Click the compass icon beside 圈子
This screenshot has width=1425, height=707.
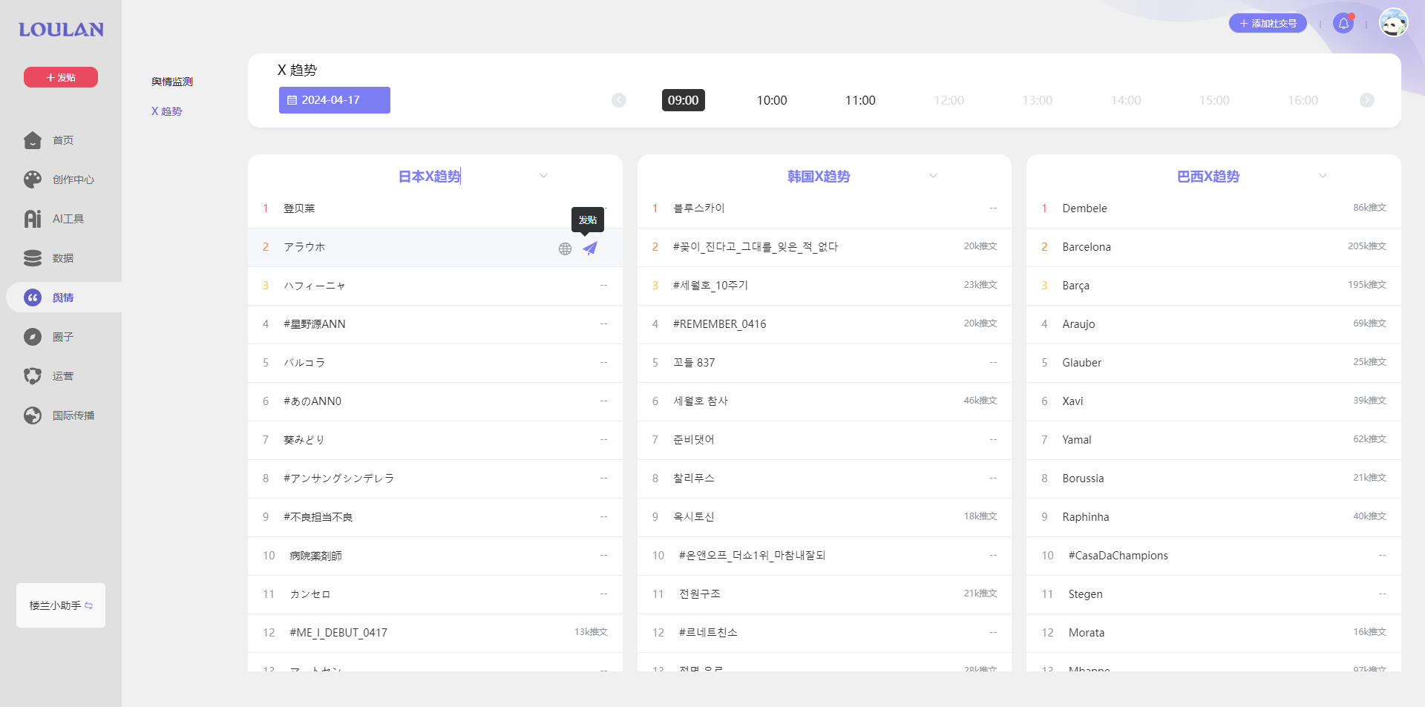click(33, 337)
